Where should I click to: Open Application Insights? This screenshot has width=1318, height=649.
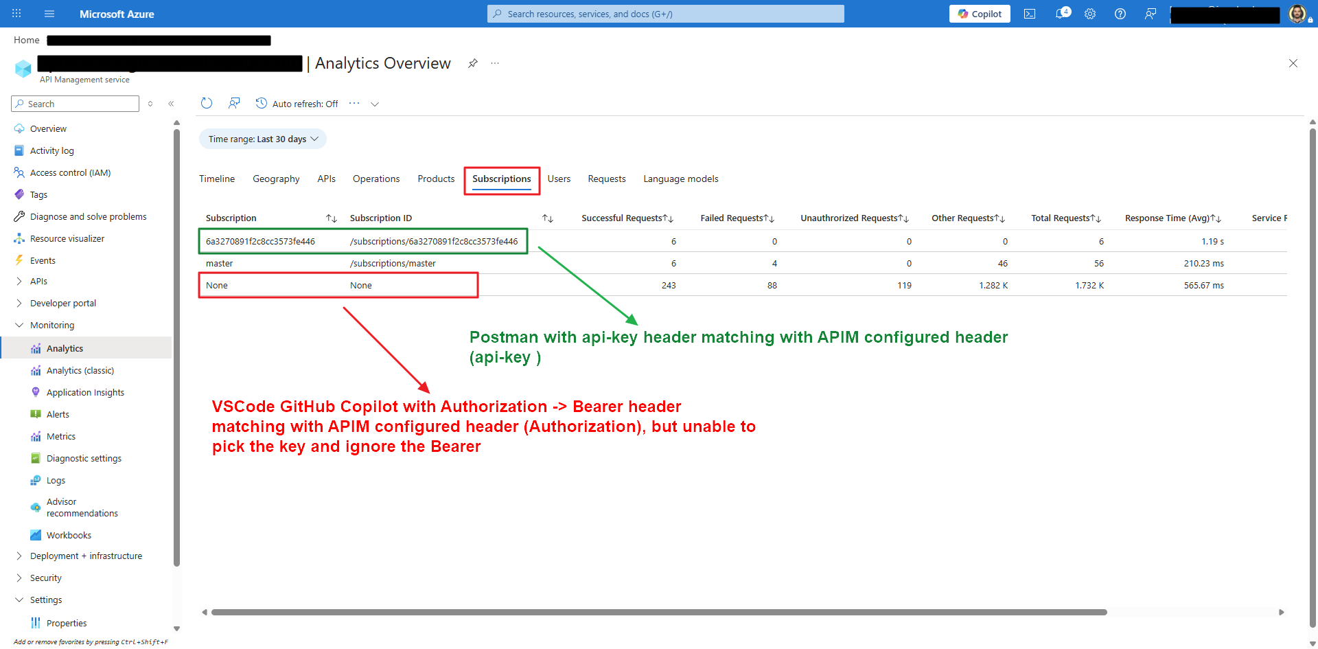coord(85,392)
